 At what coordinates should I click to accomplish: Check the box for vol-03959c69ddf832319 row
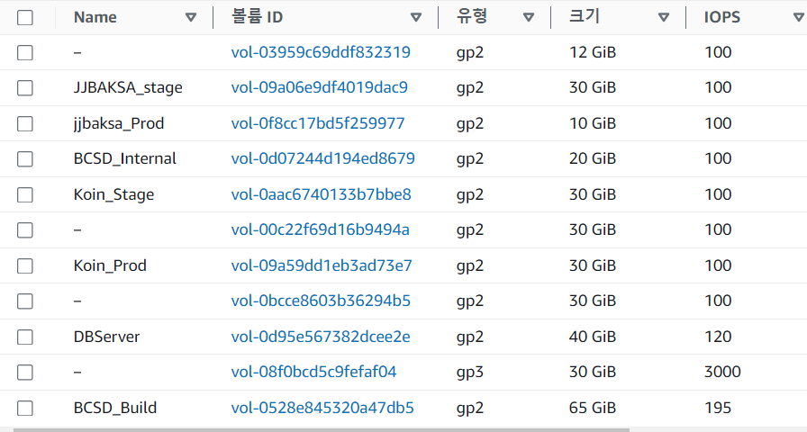pos(24,52)
